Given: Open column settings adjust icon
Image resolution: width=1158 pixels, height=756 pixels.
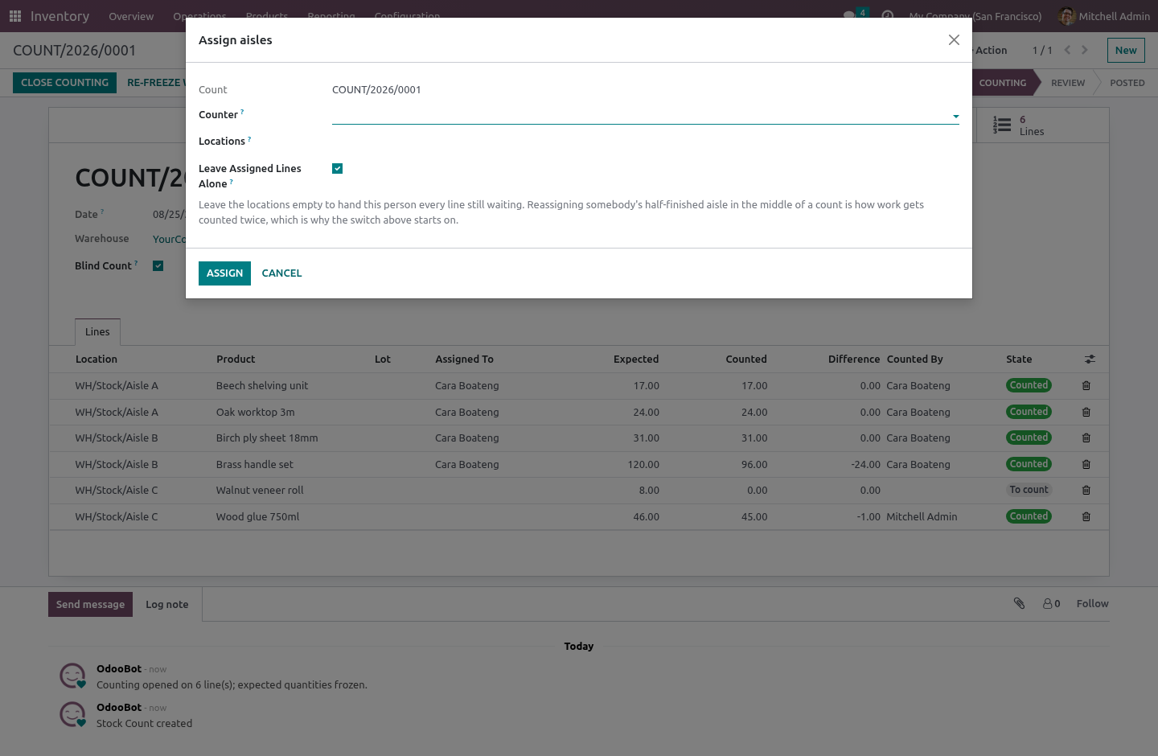Looking at the screenshot, I should click(1090, 360).
